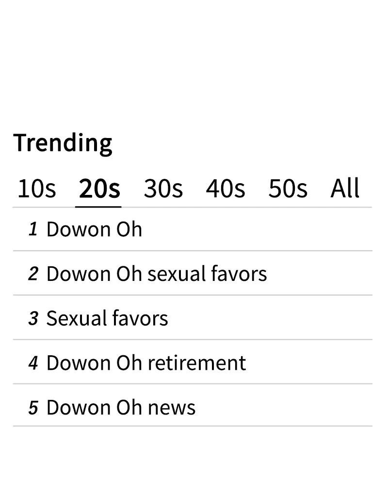Click rank number 5 in the list

[x=33, y=408]
